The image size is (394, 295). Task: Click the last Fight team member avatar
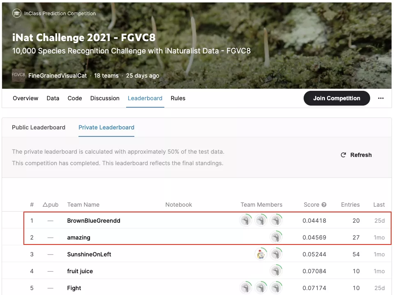276,288
